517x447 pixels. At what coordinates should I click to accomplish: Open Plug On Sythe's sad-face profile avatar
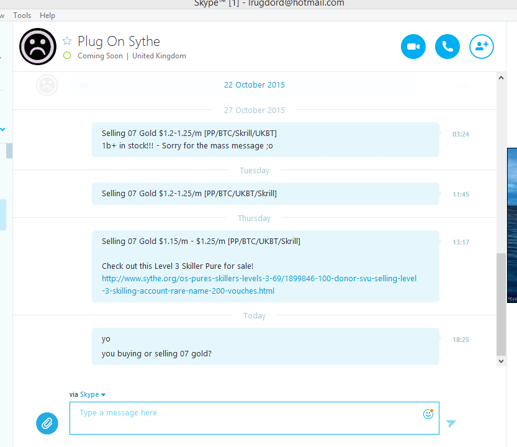click(x=38, y=47)
